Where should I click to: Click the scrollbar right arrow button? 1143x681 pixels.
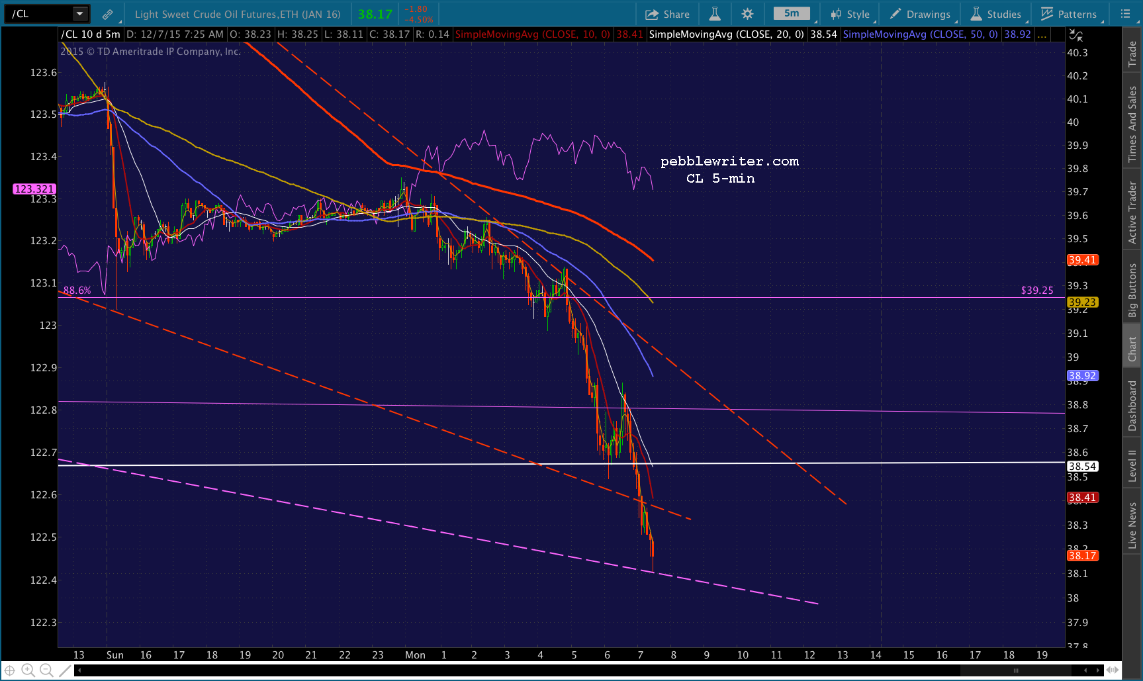tap(1098, 670)
